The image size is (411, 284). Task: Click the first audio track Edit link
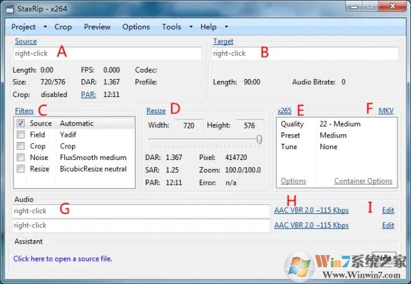coord(388,210)
